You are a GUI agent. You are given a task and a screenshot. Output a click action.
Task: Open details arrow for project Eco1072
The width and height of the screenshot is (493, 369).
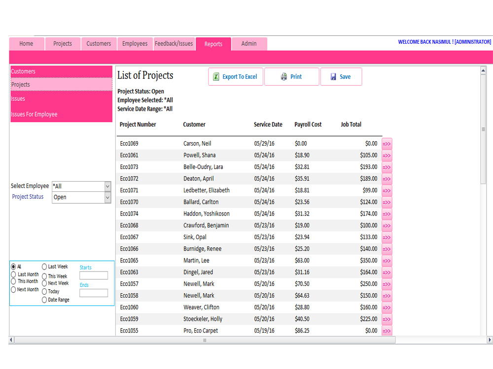pyautogui.click(x=387, y=179)
